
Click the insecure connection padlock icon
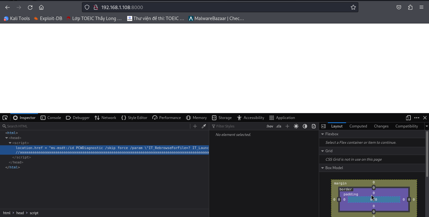click(96, 7)
